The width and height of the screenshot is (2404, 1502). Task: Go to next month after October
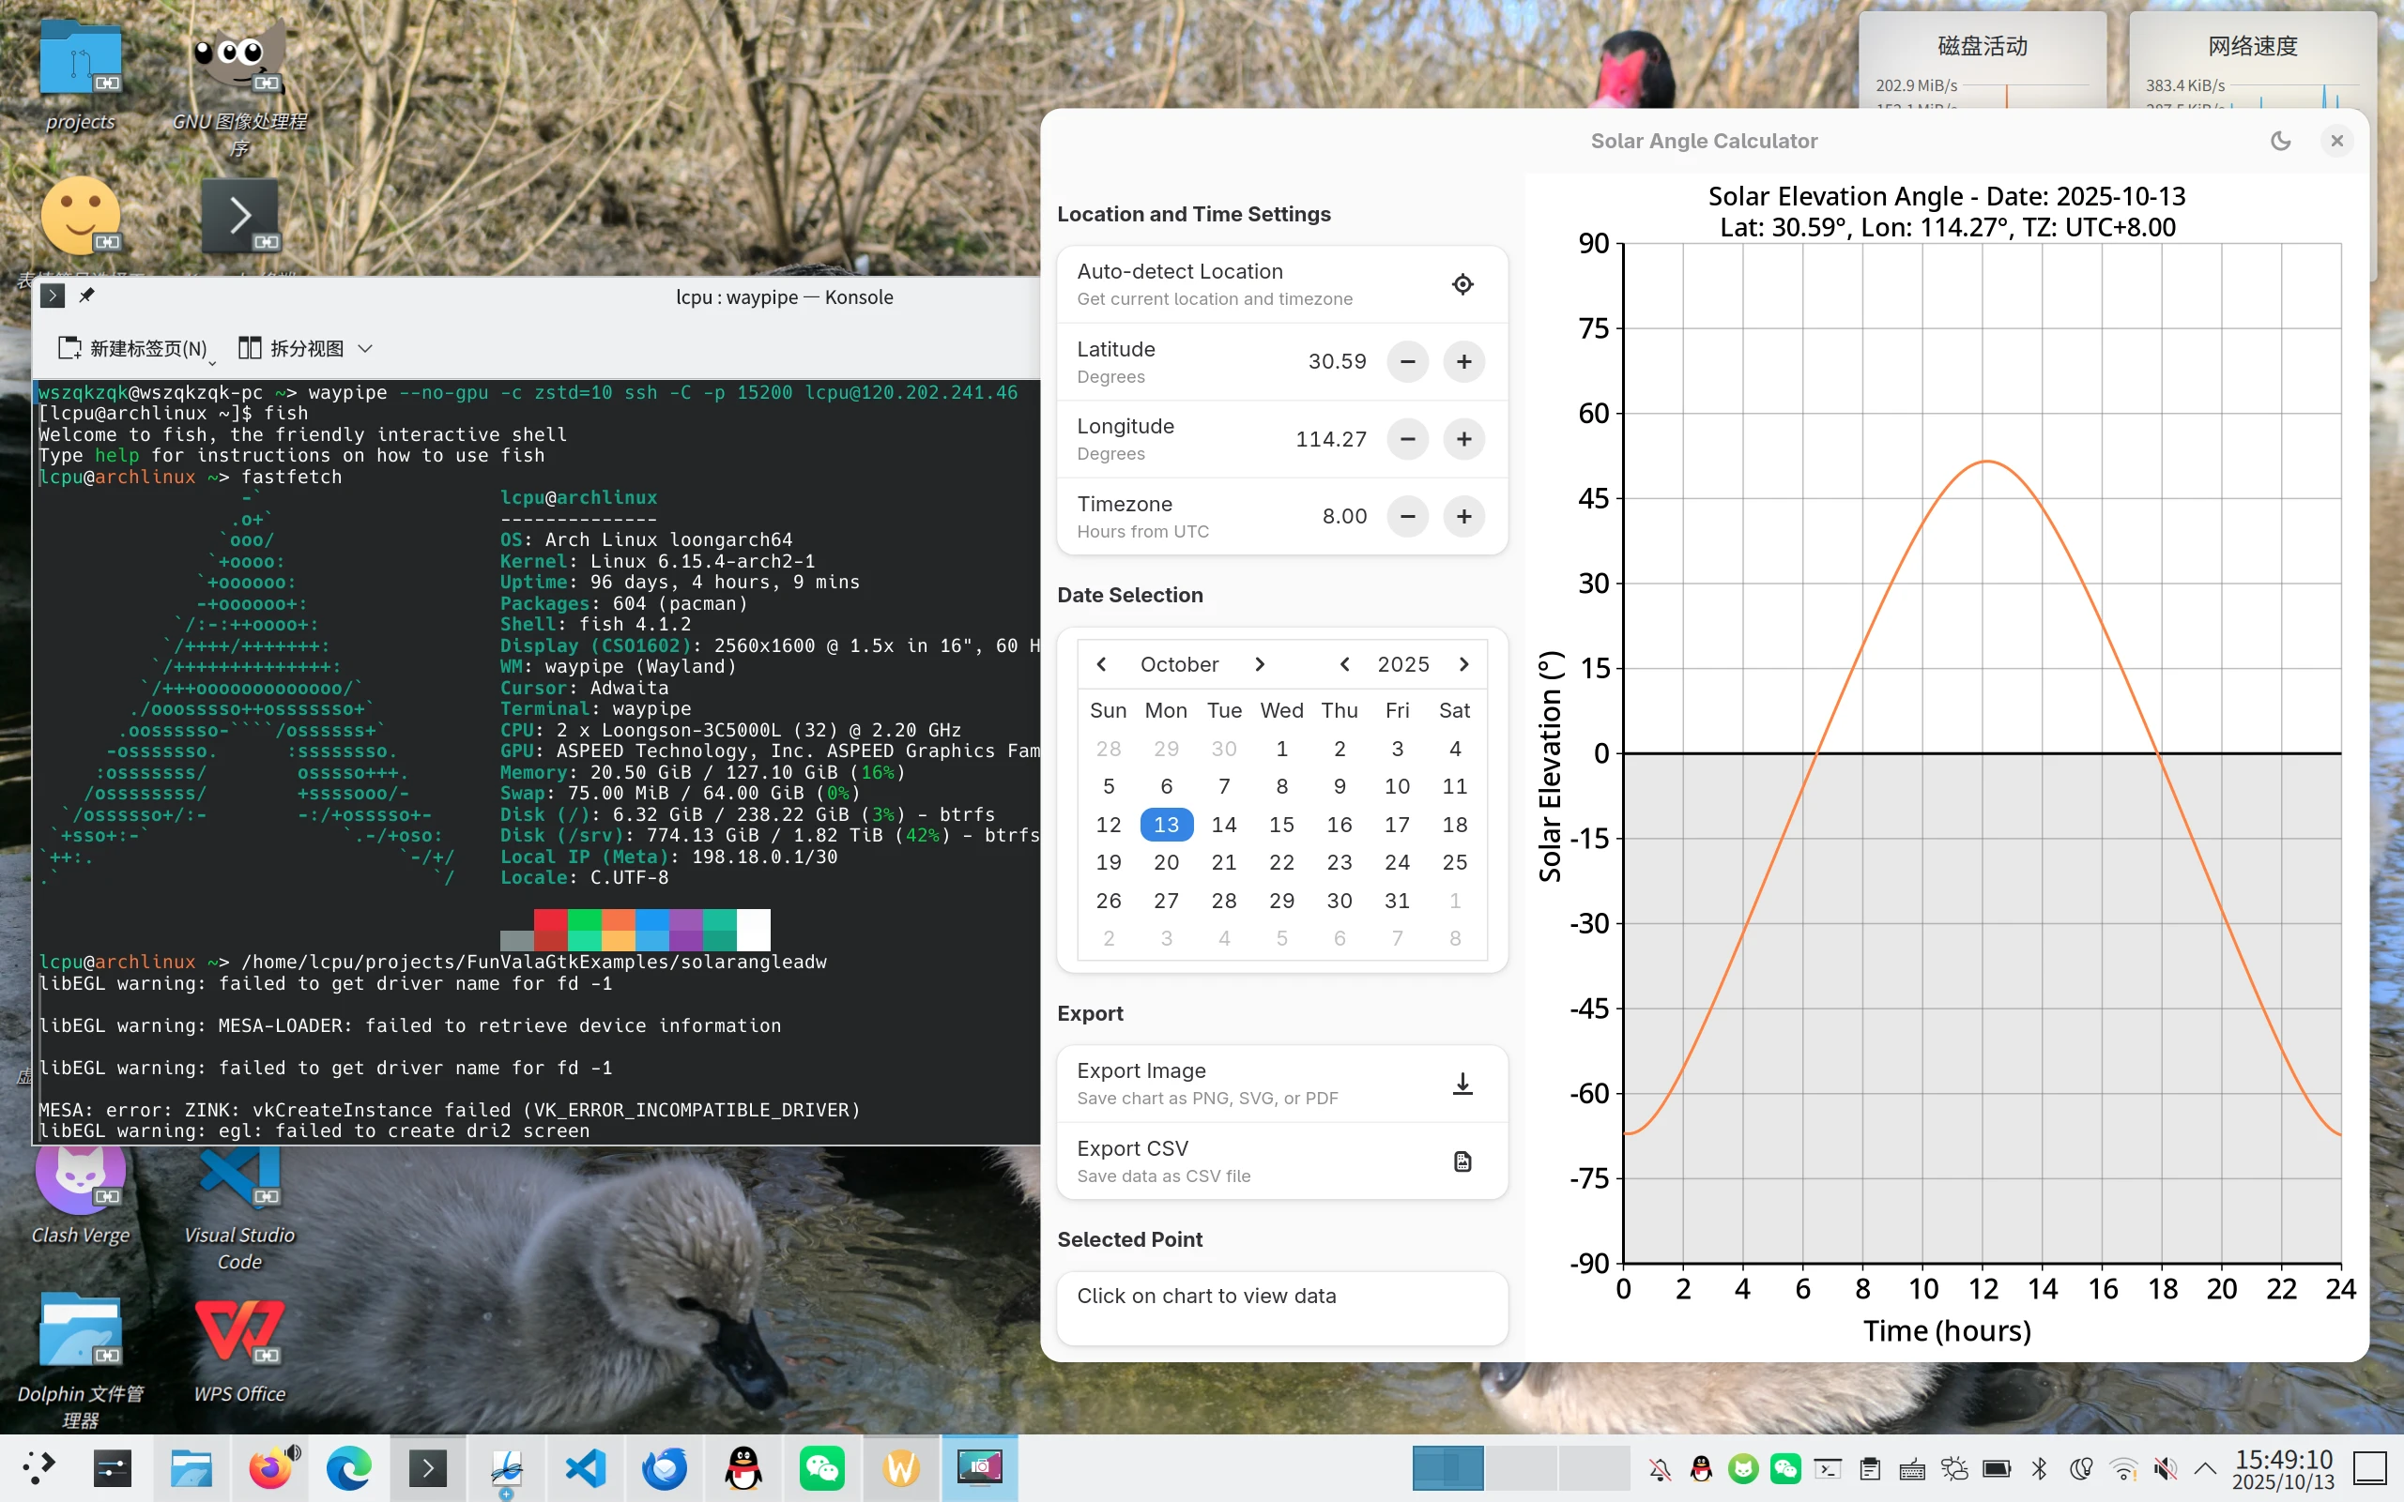1259,663
